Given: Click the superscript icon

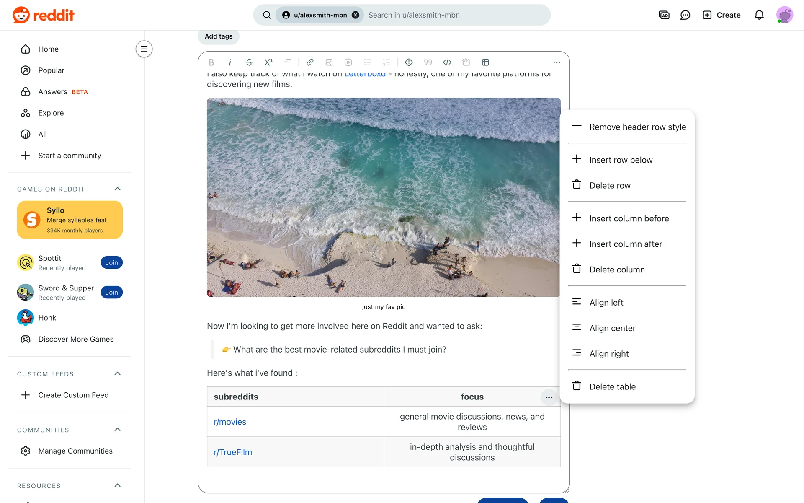Looking at the screenshot, I should coord(268,62).
